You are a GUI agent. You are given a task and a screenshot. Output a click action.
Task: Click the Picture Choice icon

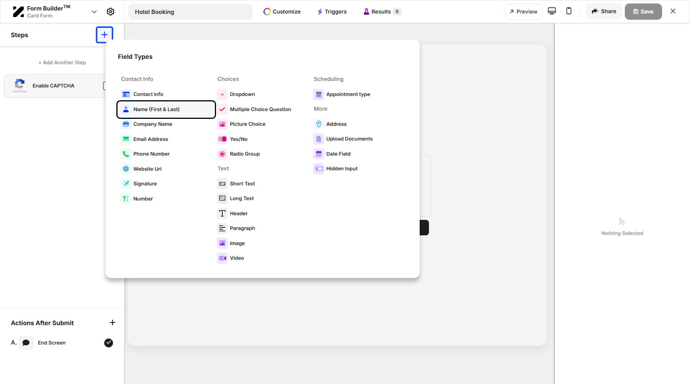[x=222, y=124]
